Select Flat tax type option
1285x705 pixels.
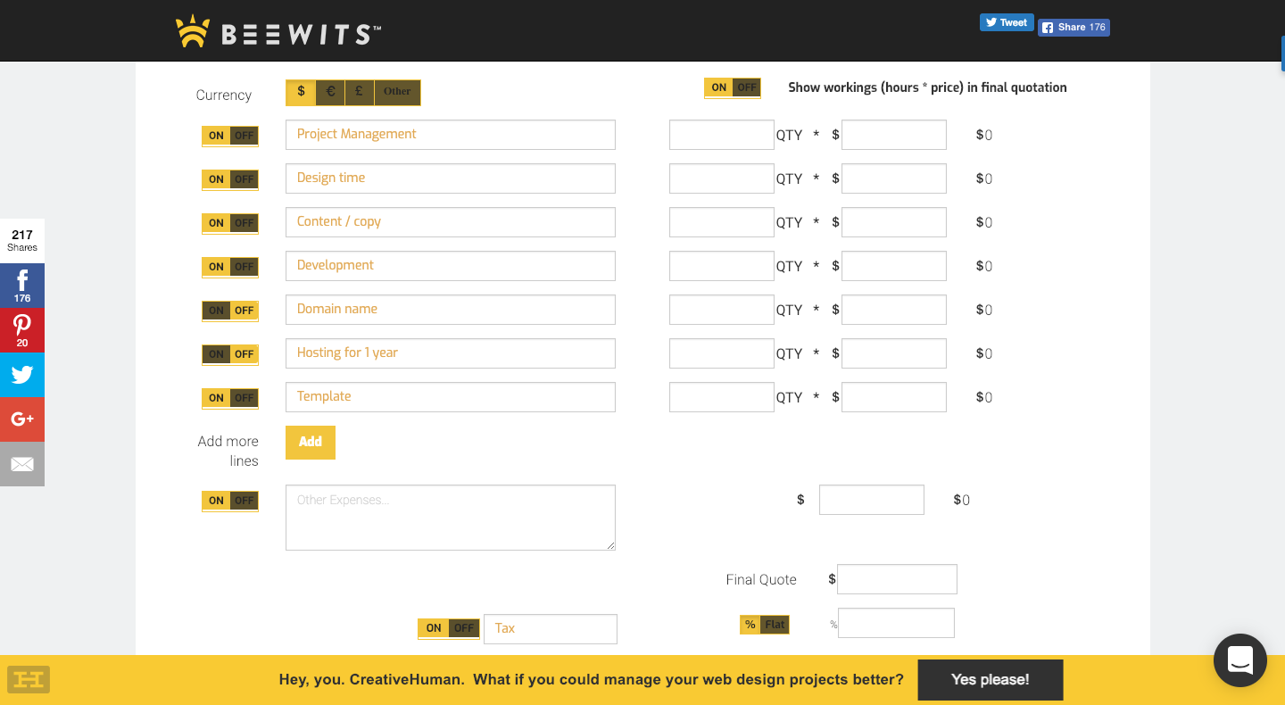click(775, 625)
